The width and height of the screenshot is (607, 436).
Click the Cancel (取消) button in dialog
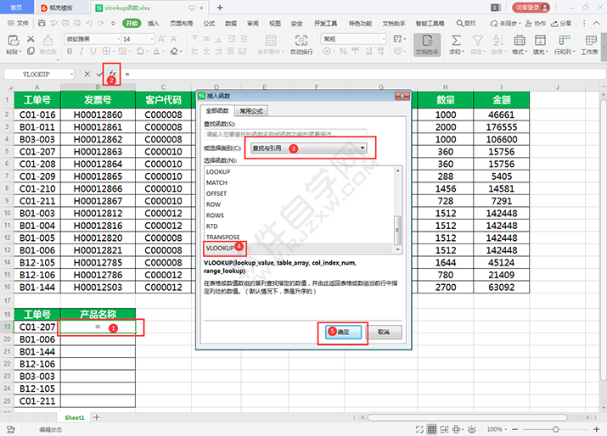coord(384,332)
